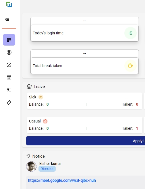Click Casual leave Taken value 1
The width and height of the screenshot is (145, 189).
pyautogui.click(x=137, y=128)
